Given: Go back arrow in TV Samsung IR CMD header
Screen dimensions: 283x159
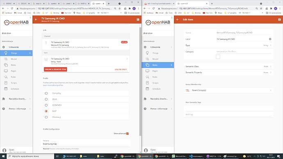Looking at the screenshot, I should [36, 20].
